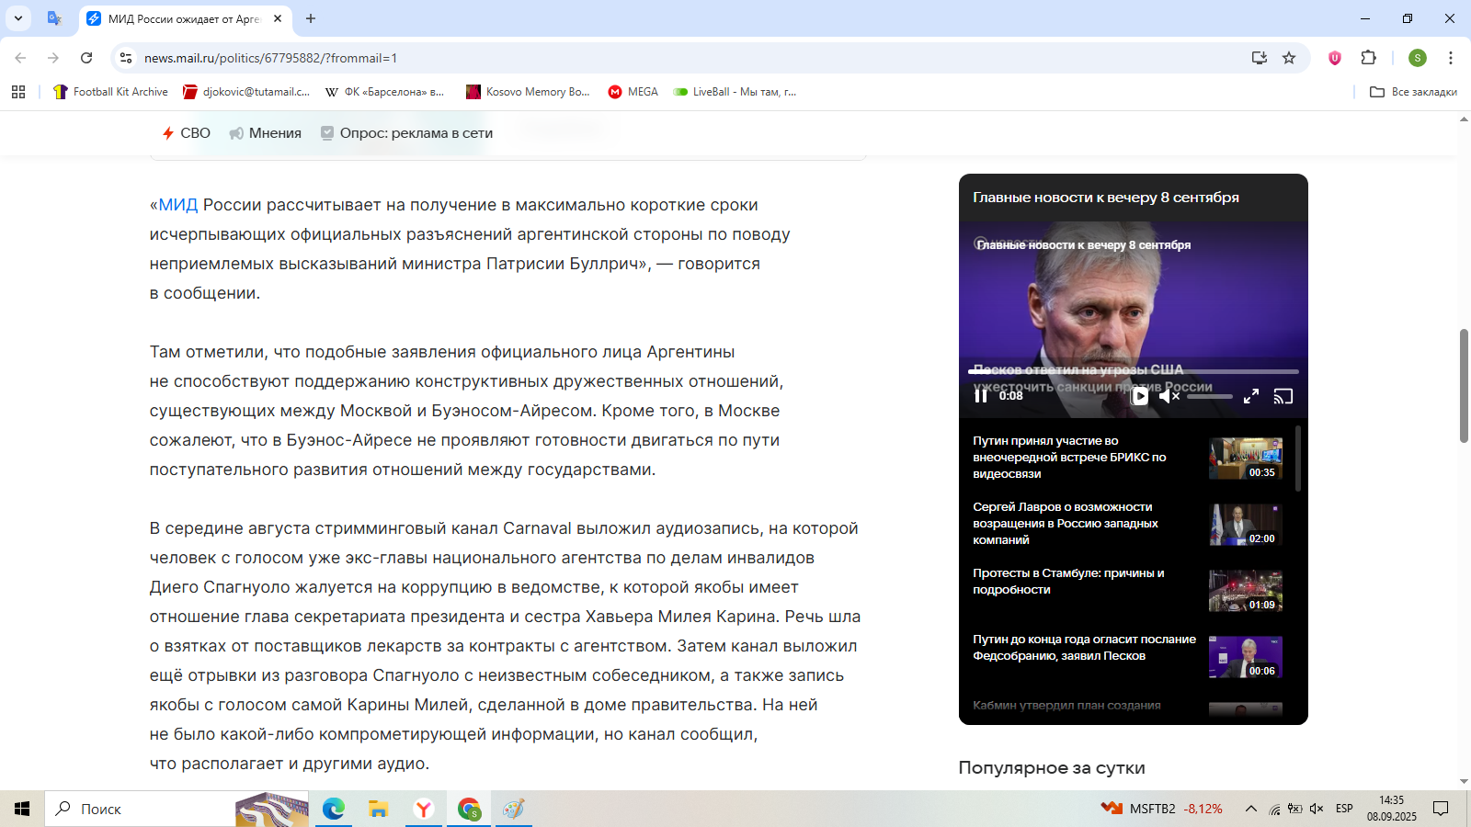Go back to previous page

[20, 58]
